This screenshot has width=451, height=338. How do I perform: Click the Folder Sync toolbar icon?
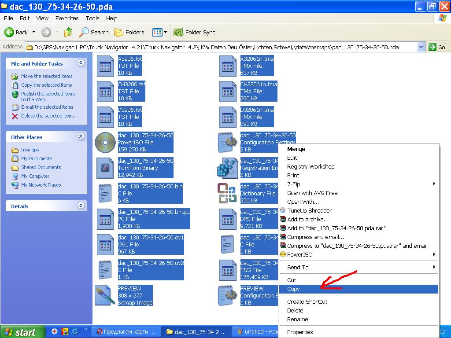(178, 32)
